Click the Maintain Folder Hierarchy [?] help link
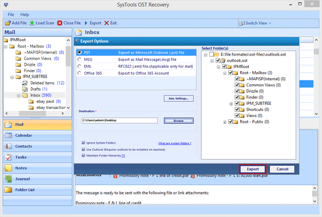 [123, 156]
